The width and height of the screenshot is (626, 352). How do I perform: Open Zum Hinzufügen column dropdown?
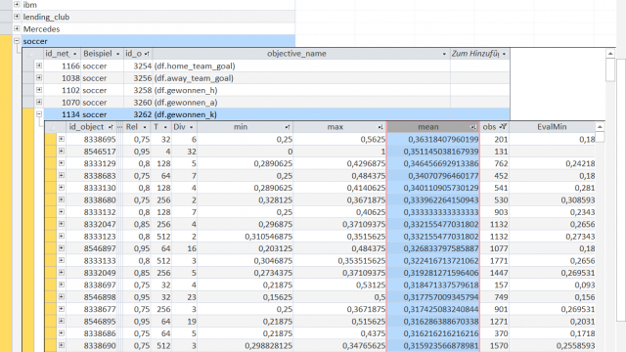[505, 54]
